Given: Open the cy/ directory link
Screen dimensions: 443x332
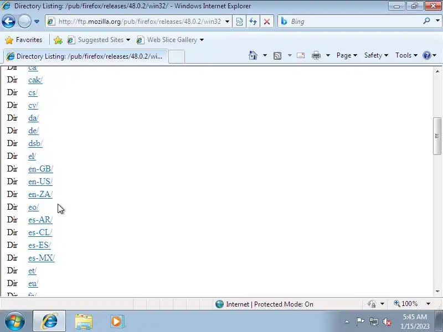Looking at the screenshot, I should click(33, 105).
